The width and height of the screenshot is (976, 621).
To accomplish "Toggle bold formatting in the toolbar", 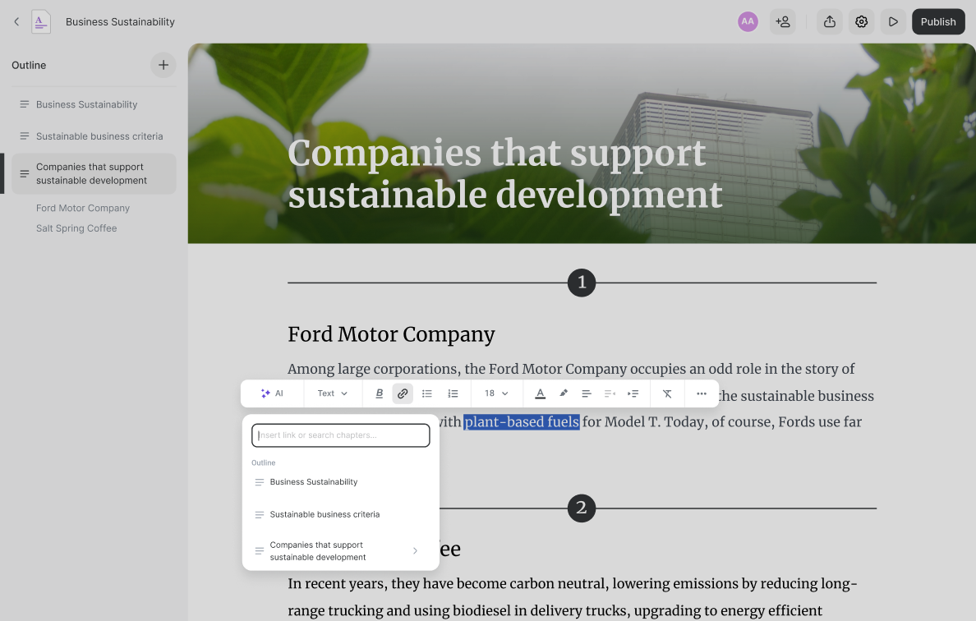I will click(380, 393).
